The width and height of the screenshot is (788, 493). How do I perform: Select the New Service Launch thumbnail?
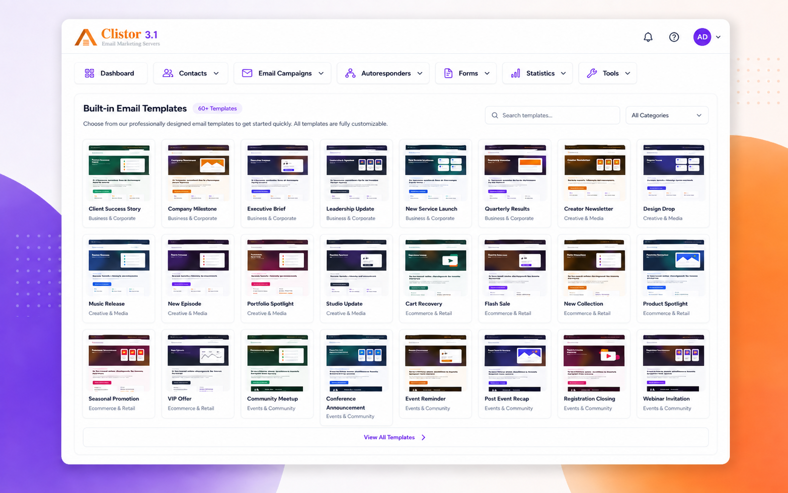(436, 172)
